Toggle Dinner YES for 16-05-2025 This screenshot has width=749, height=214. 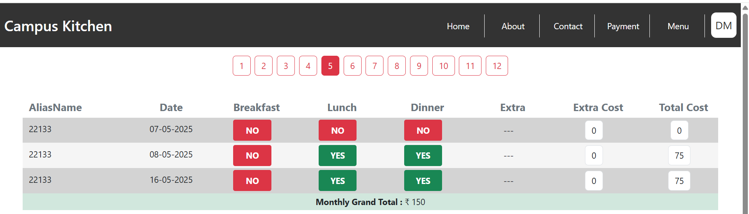(423, 181)
